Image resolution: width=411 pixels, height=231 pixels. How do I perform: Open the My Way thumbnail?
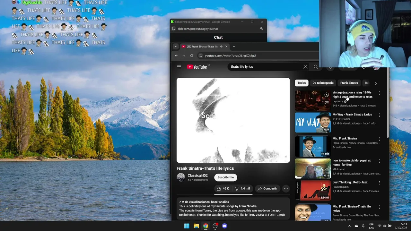pyautogui.click(x=313, y=122)
